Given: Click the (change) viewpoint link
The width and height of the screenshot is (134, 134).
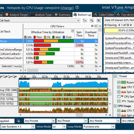Looking at the screenshot, I should [x=67, y=8].
